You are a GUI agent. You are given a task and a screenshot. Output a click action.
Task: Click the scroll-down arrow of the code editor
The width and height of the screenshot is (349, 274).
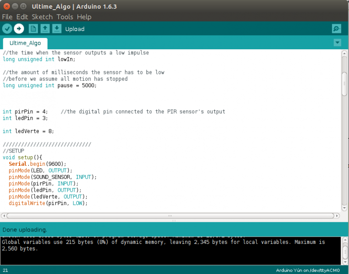coord(344,209)
